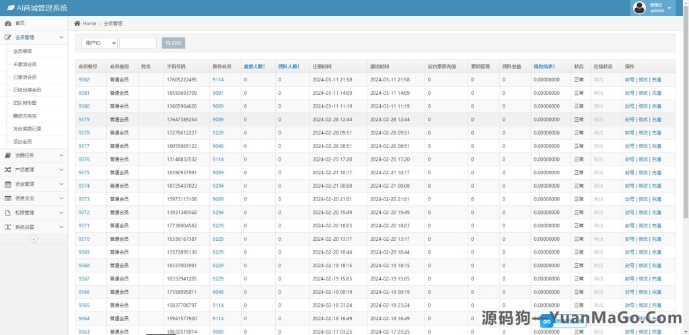
Task: Open 已经封停会员 submenu item
Action: [x=27, y=90]
